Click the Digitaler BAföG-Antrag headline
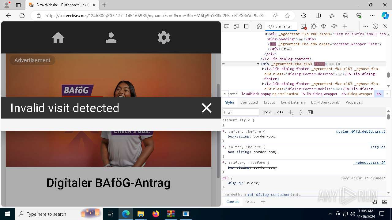Viewport: 392px width, 220px height. point(108,183)
